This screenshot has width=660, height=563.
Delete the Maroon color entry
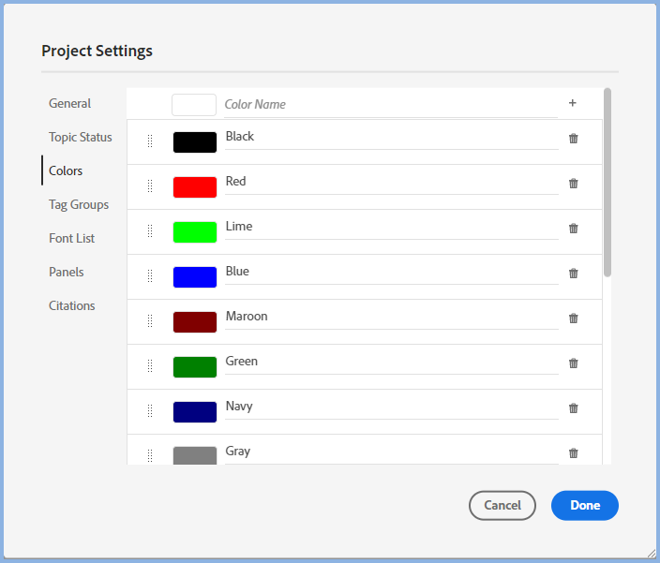tap(574, 319)
